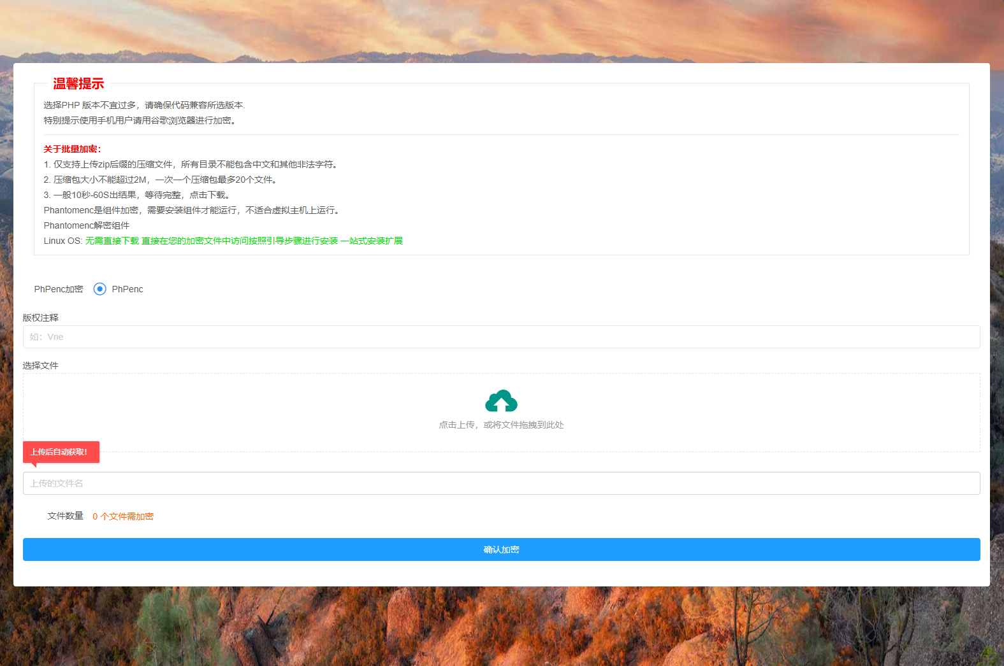The image size is (1004, 666).
Task: Click the 文件数量 label
Action: click(x=65, y=516)
